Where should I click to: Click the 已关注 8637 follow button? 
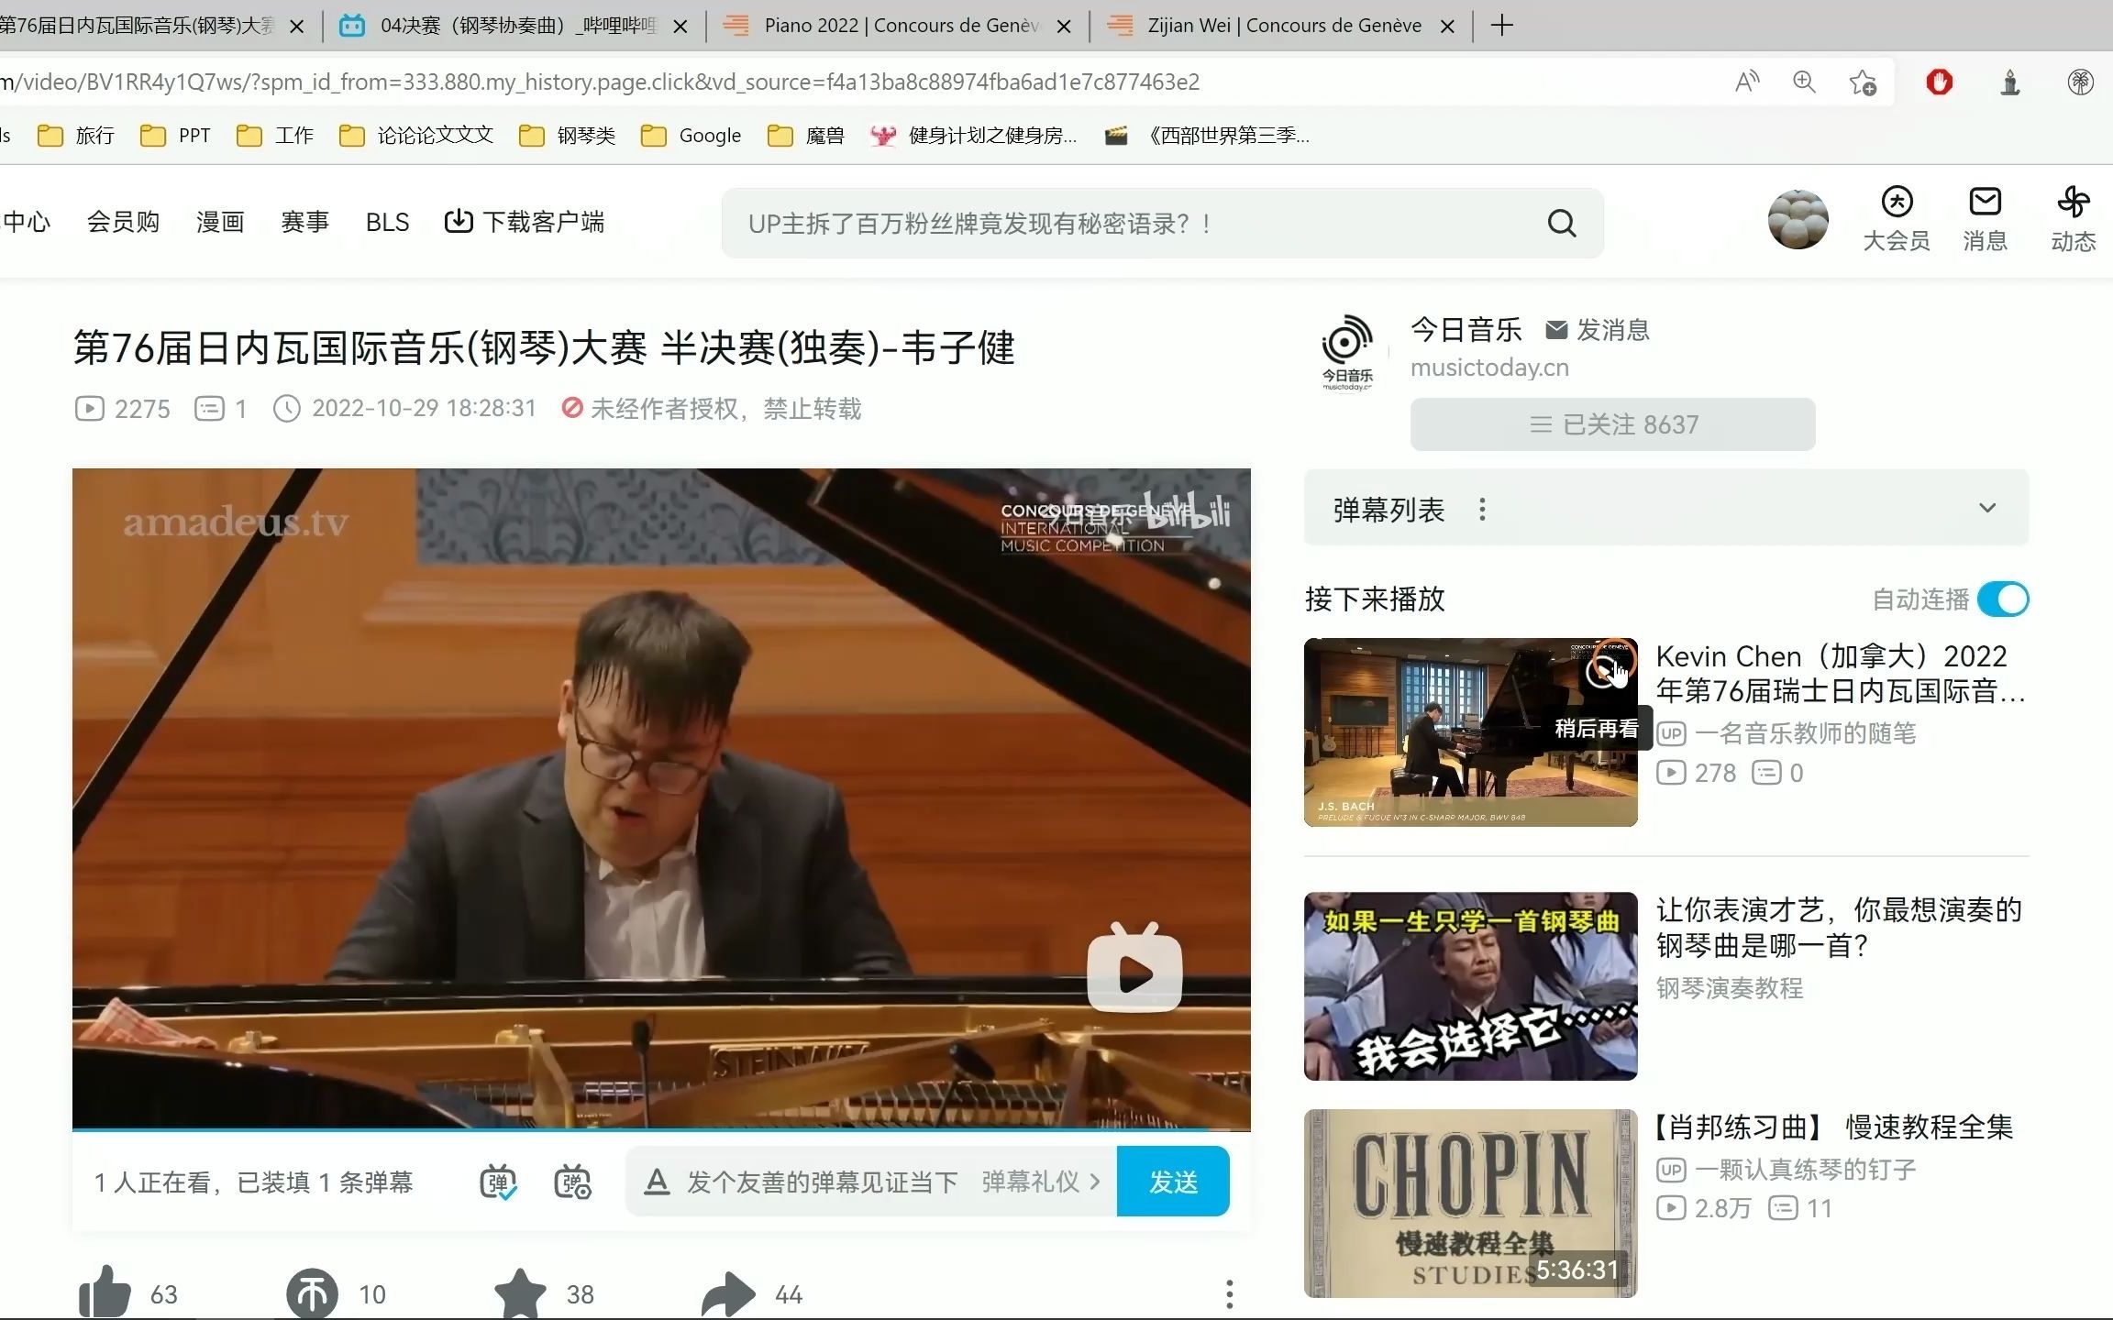tap(1612, 424)
